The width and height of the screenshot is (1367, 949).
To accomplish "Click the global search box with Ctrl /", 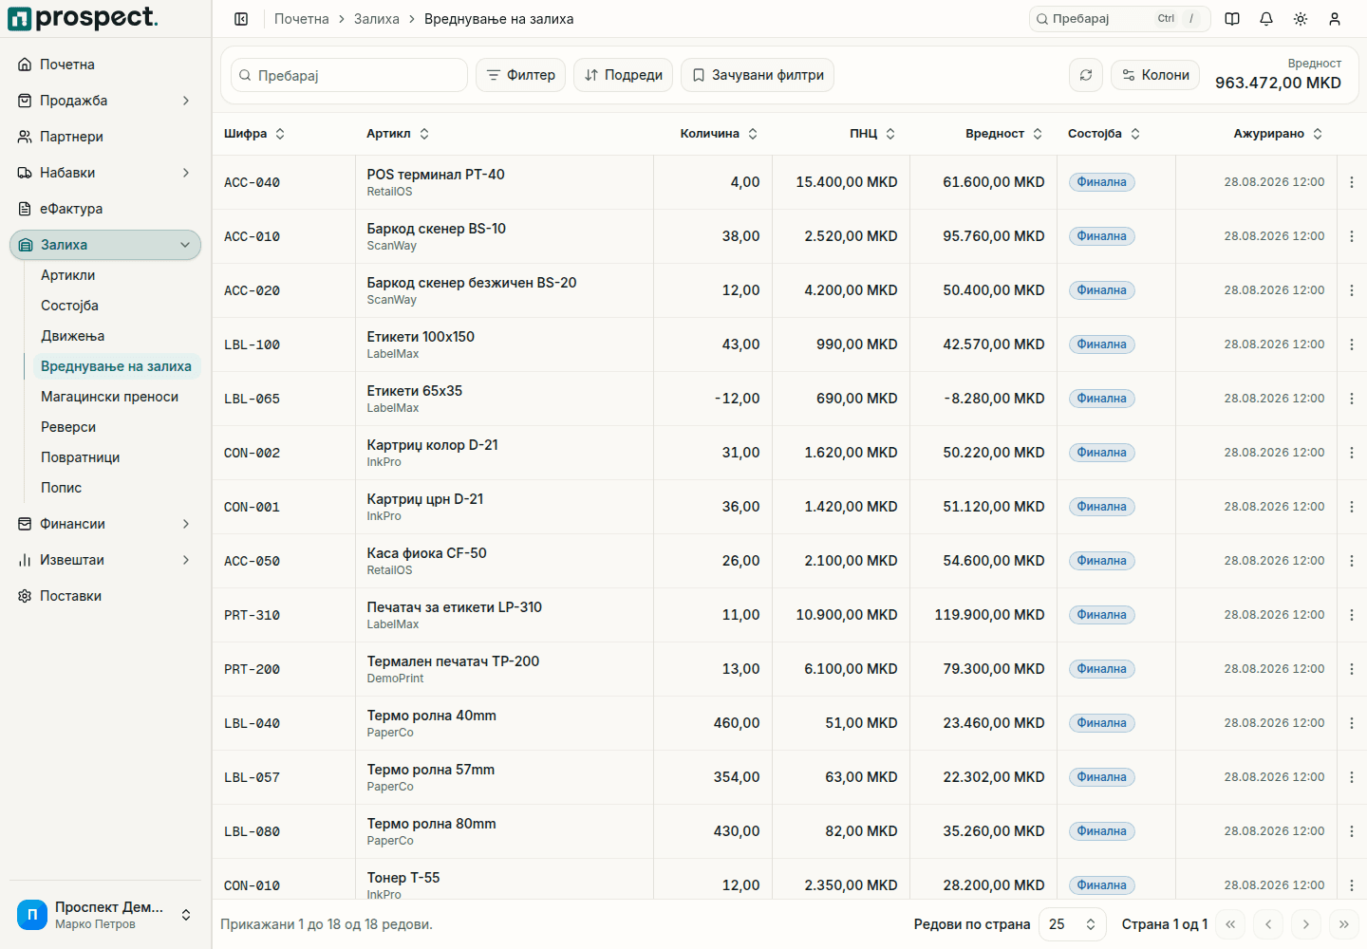I will click(x=1120, y=19).
